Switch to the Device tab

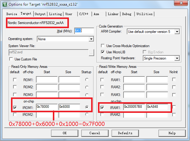[x=12, y=14]
